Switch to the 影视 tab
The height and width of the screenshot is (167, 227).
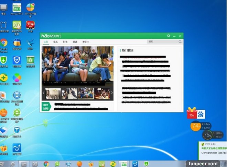point(65,42)
